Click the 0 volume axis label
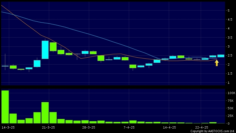Screen dimensions: 236x133 pyautogui.click(x=229, y=124)
